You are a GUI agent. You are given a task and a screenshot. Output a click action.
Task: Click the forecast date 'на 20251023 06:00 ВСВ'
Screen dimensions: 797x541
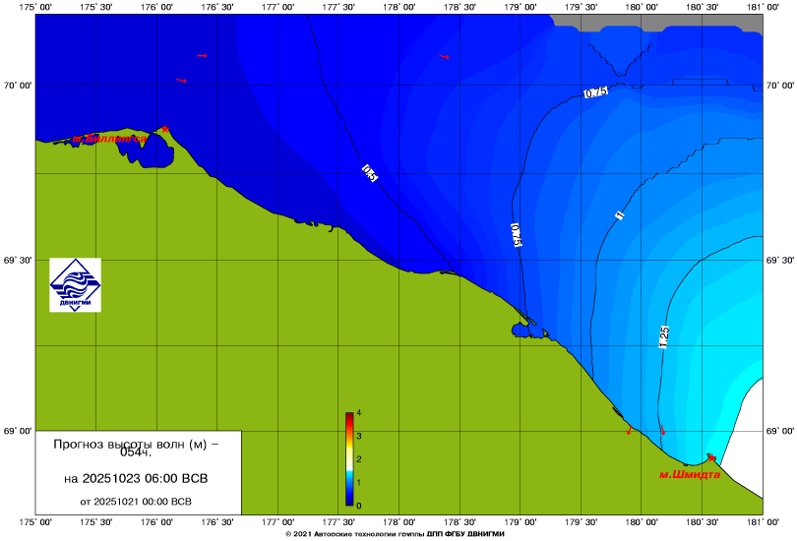point(135,479)
